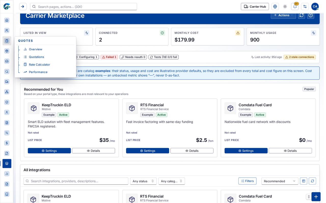The image size is (326, 203).
Task: Expand the Actions menu
Action: point(283,15)
